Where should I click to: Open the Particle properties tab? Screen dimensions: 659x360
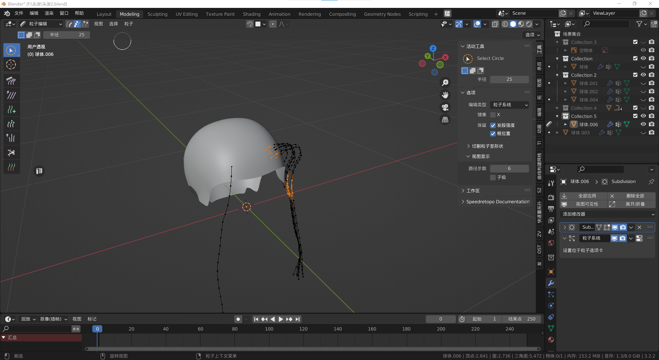pyautogui.click(x=551, y=295)
